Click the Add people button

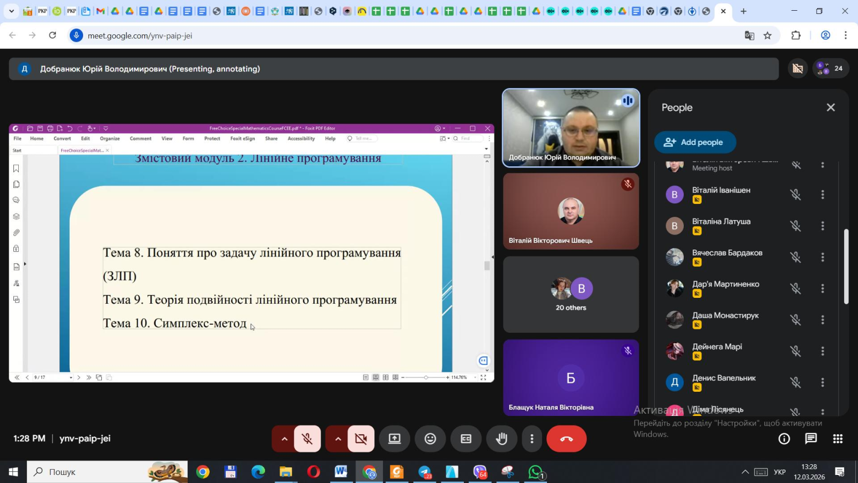[x=694, y=142]
